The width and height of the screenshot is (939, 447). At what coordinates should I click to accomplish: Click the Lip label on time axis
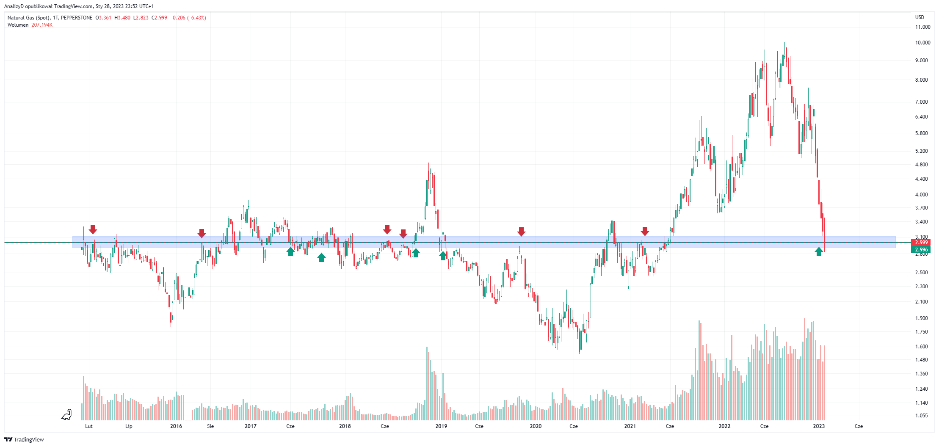point(129,426)
